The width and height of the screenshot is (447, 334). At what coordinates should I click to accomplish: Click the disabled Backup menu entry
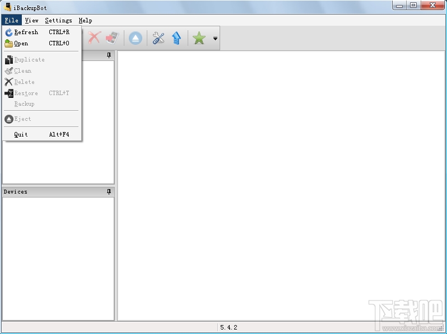tap(41, 104)
